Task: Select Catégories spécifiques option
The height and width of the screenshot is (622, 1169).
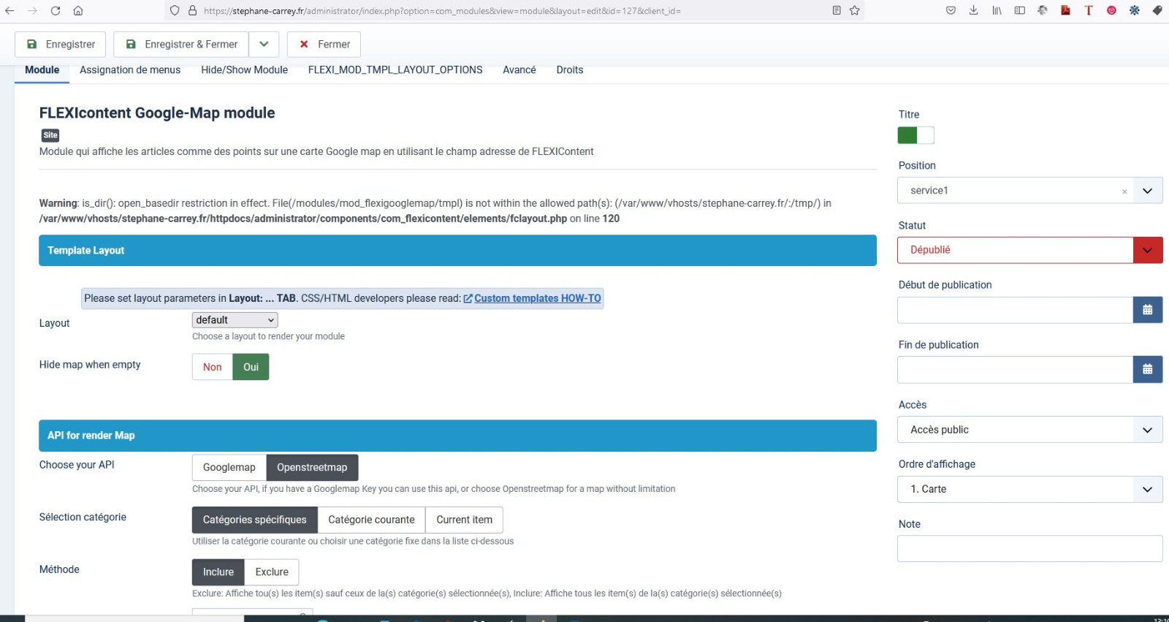Action: (x=255, y=520)
